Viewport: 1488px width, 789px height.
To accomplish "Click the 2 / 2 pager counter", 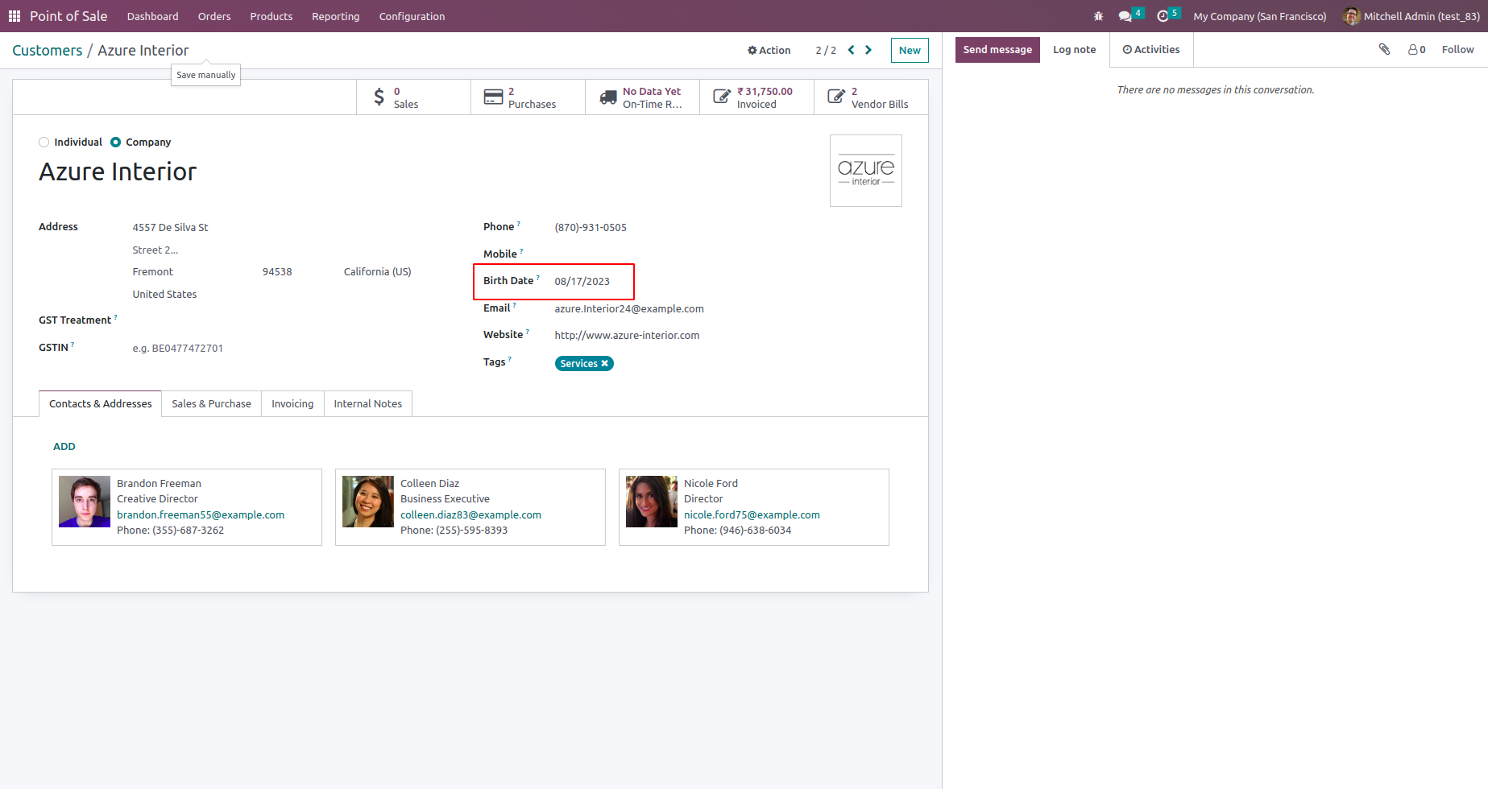I will [x=826, y=50].
